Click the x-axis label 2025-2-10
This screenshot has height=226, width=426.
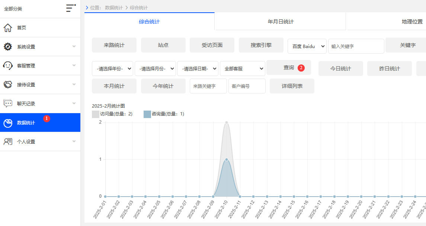click(x=221, y=209)
